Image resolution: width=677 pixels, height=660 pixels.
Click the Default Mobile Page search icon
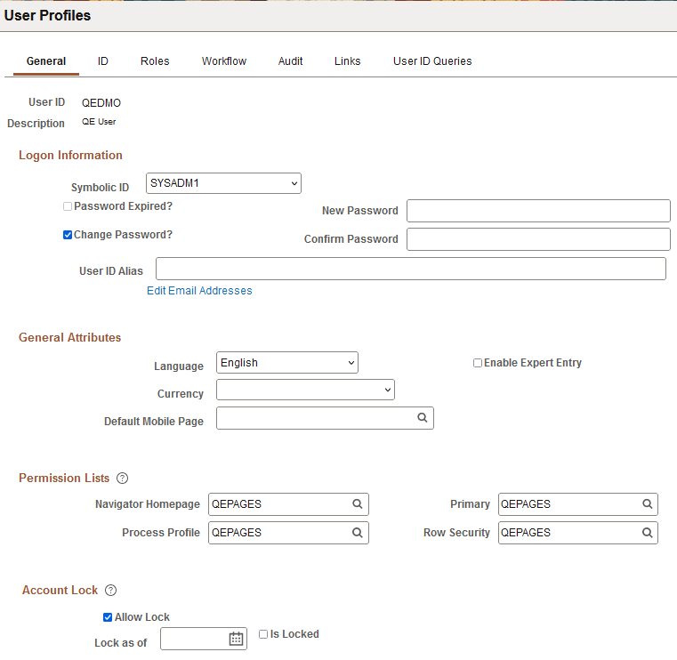tap(423, 418)
